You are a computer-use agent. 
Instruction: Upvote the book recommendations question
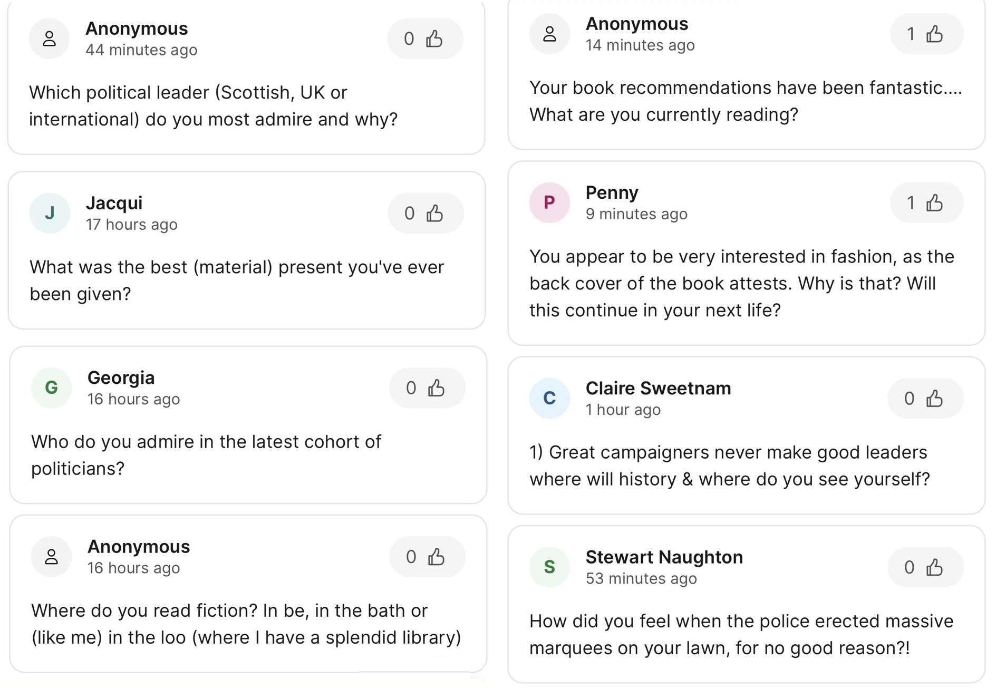click(x=926, y=34)
